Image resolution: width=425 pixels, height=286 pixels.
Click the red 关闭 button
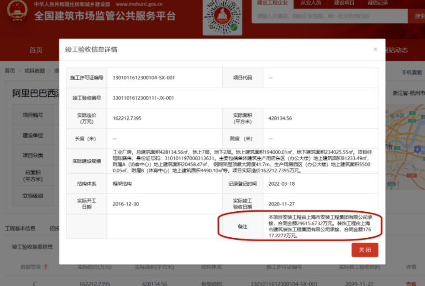tap(364, 250)
